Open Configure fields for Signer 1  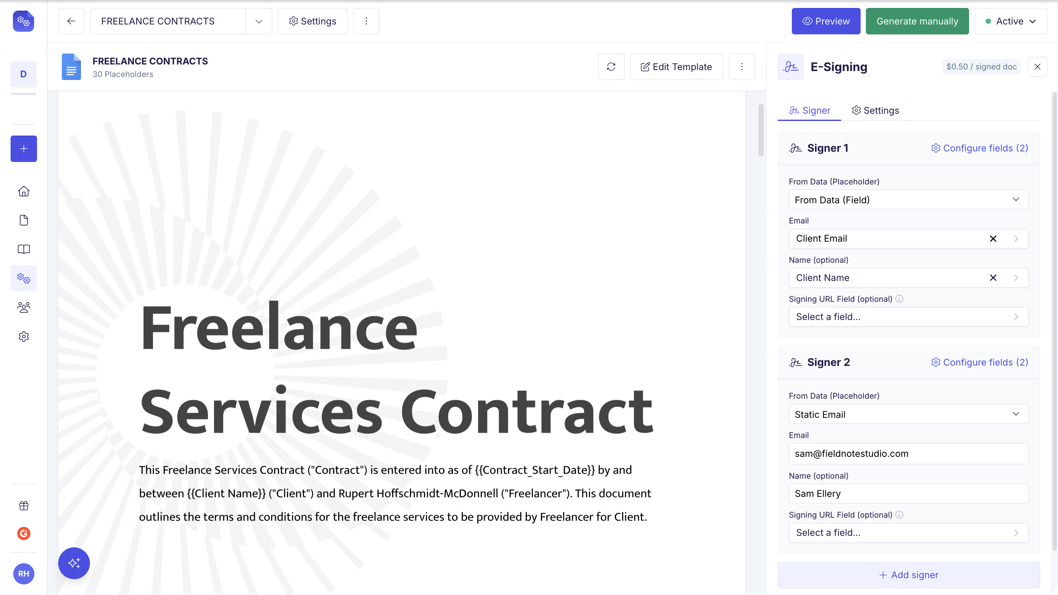click(x=980, y=148)
